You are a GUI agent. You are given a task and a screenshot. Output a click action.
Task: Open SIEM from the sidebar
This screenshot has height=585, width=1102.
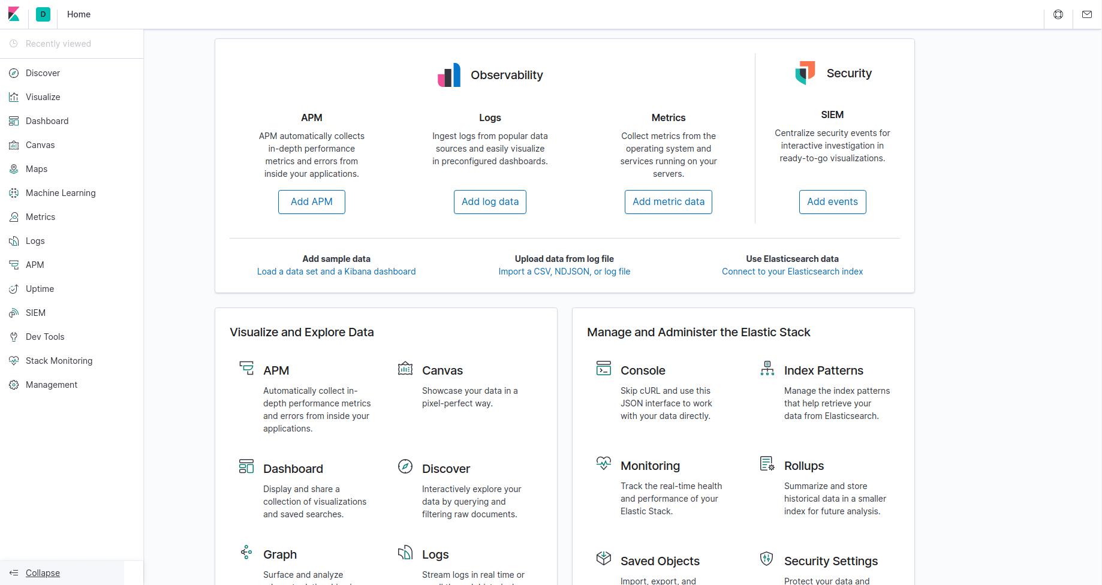coord(35,312)
